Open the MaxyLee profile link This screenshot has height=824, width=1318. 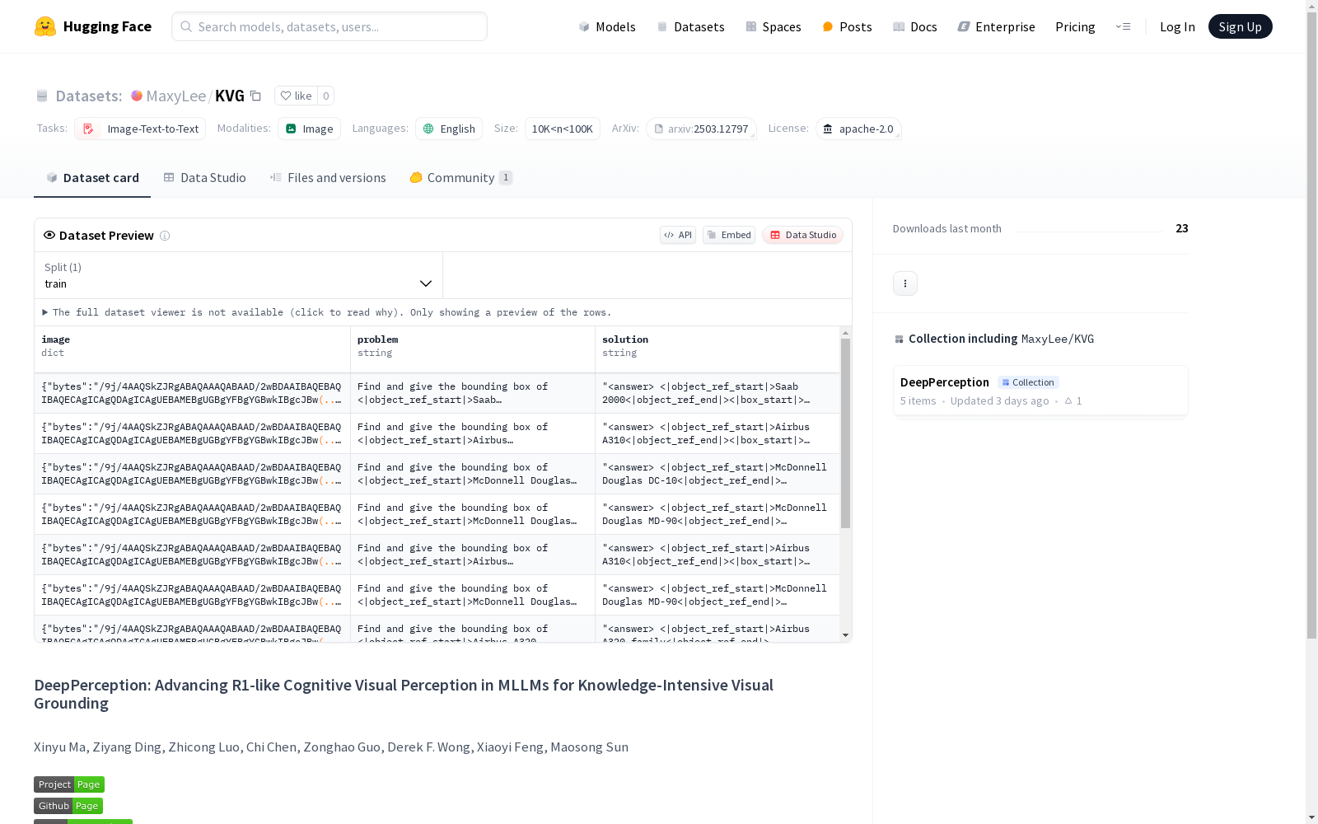[175, 96]
